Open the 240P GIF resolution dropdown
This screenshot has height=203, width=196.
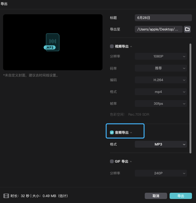click(161, 173)
